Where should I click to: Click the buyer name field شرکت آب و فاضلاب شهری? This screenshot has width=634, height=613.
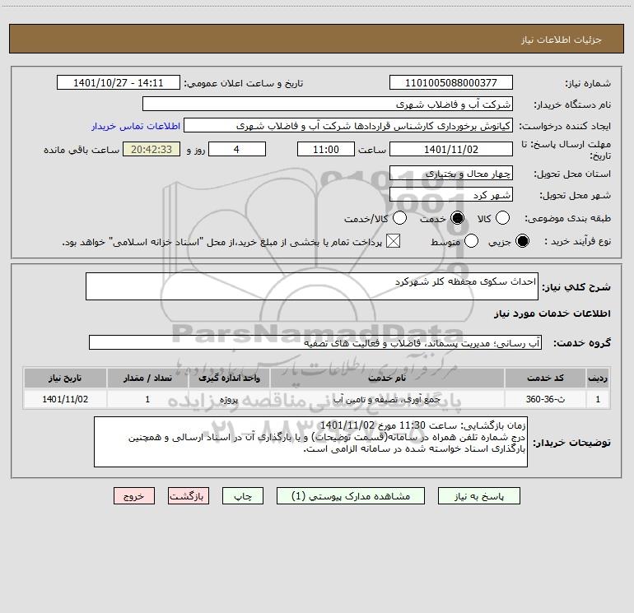click(328, 104)
